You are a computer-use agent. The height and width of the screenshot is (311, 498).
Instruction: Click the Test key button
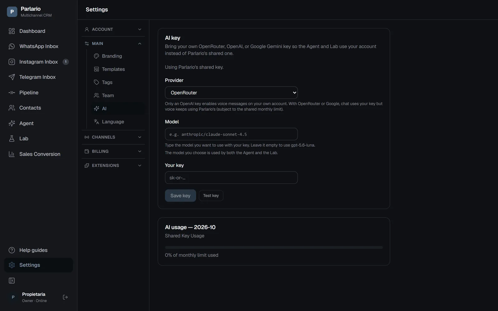[x=211, y=196]
